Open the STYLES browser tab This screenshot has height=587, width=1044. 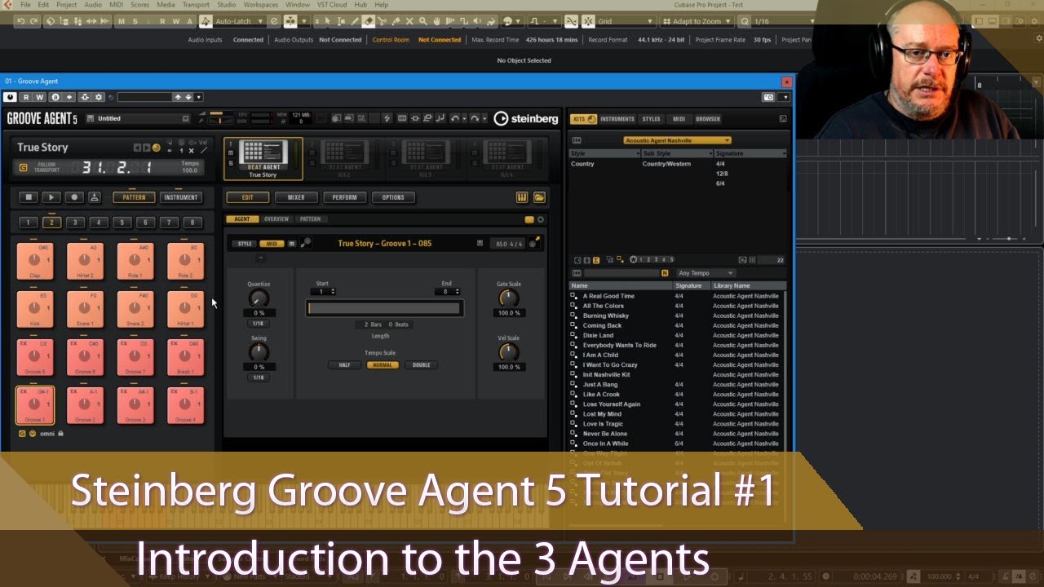point(651,119)
